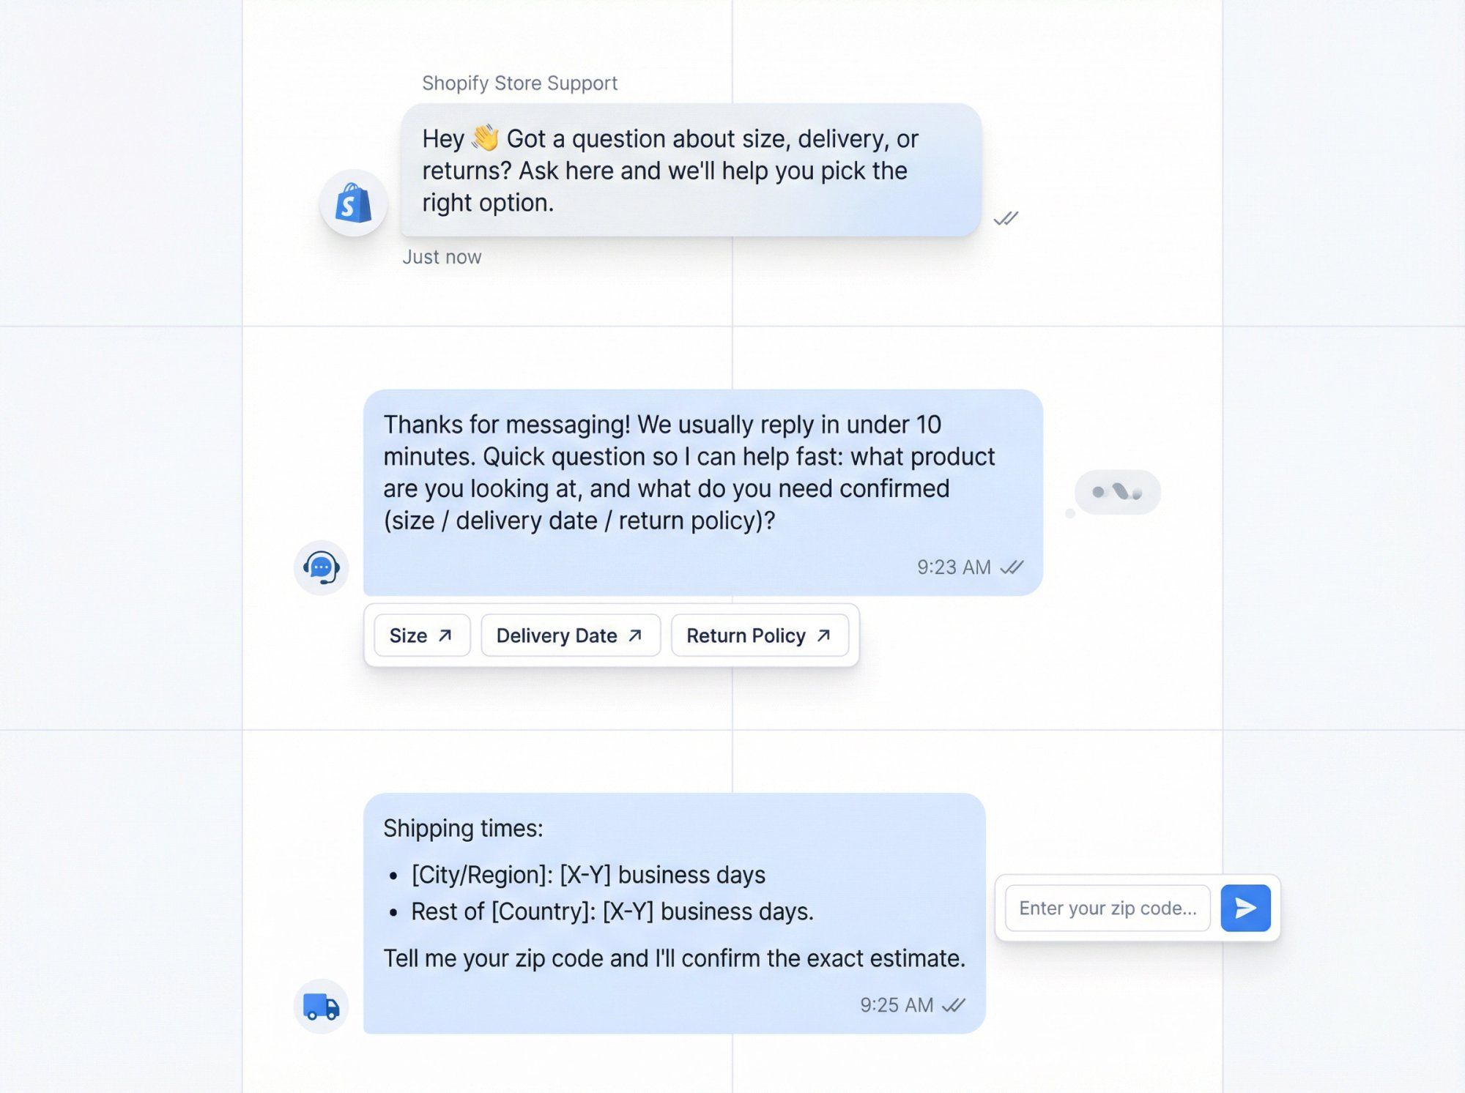Click the 9:25 AM read receipt checkmarks

click(954, 1005)
